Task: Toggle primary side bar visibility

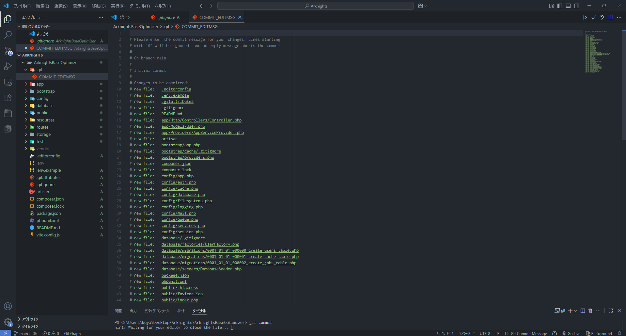Action: click(560, 6)
